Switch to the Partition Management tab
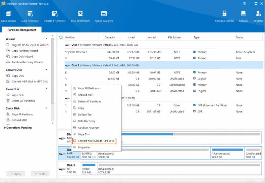This screenshot has width=265, height=183. click(x=22, y=30)
